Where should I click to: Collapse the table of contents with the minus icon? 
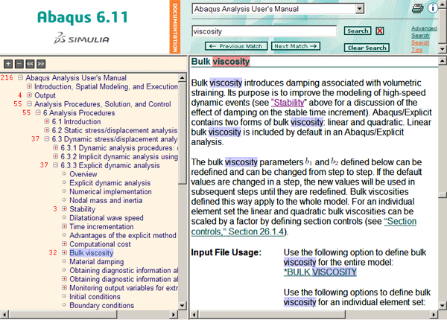19,64
